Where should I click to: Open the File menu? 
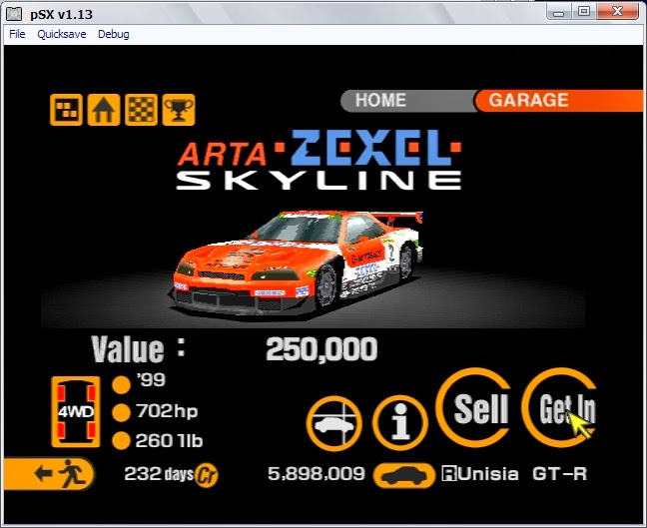point(17,34)
